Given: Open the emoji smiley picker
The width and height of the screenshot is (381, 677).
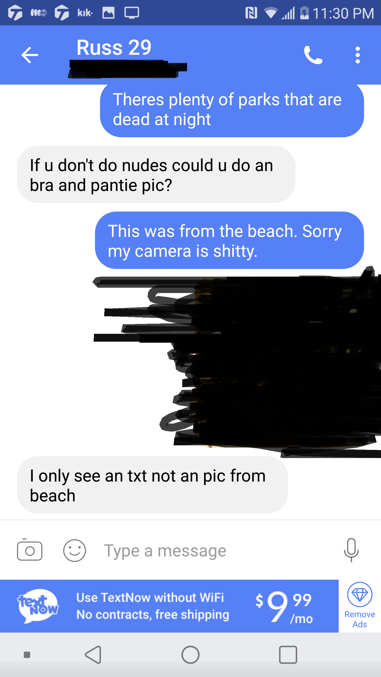Looking at the screenshot, I should [75, 551].
